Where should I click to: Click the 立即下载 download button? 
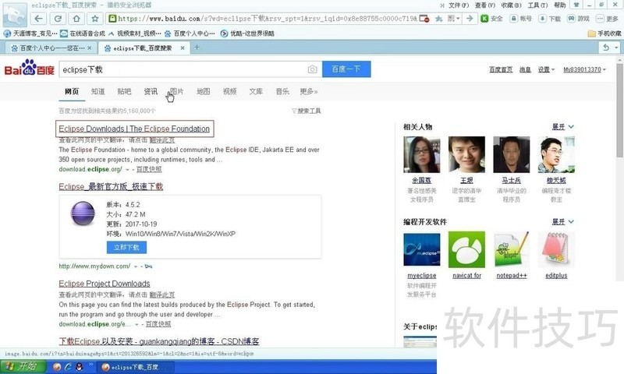click(126, 247)
